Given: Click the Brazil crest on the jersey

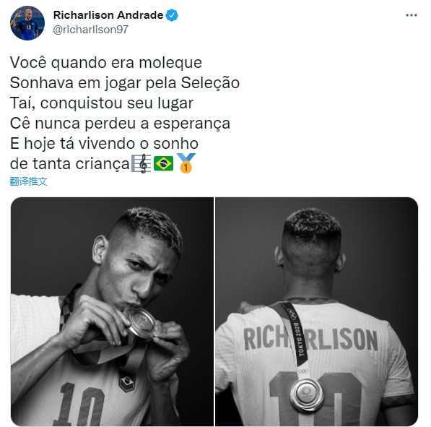Looking at the screenshot, I should (127, 381).
